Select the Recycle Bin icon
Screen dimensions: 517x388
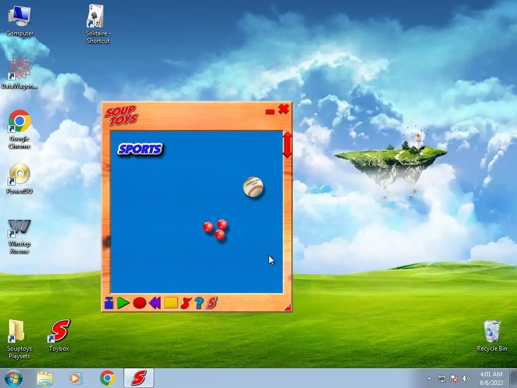(492, 336)
